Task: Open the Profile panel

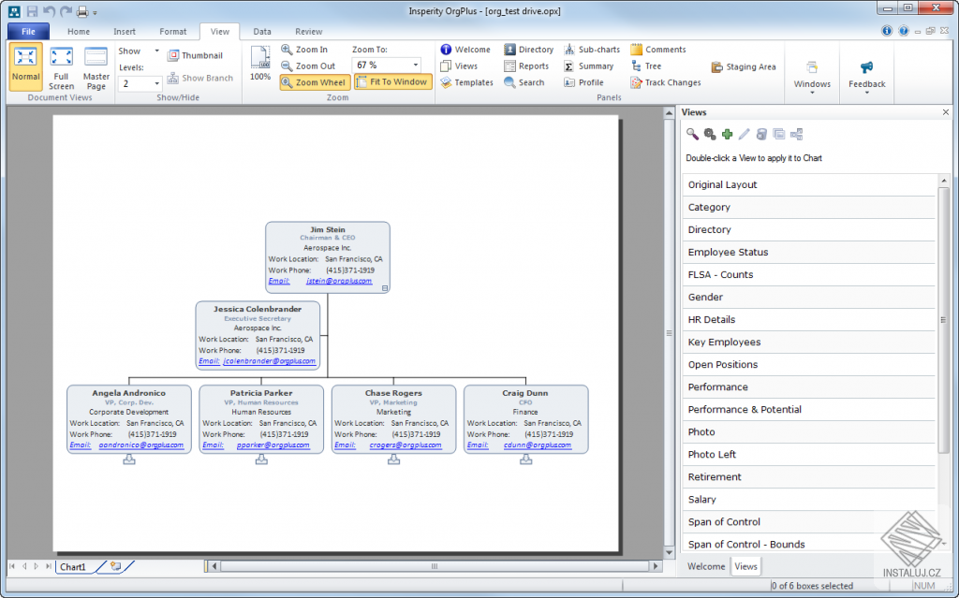Action: coord(583,82)
